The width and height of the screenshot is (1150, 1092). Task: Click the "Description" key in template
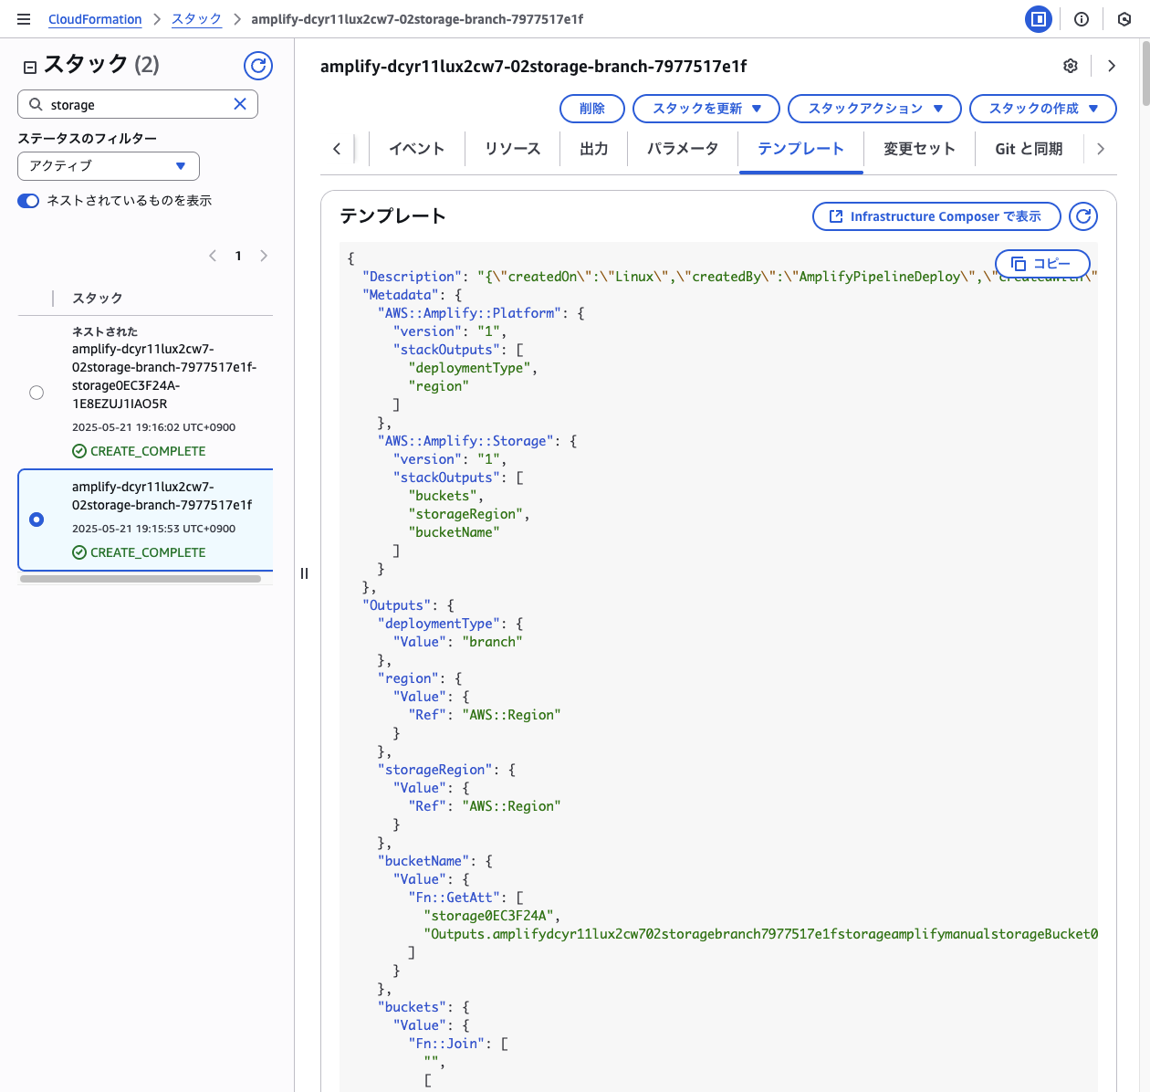click(x=413, y=277)
